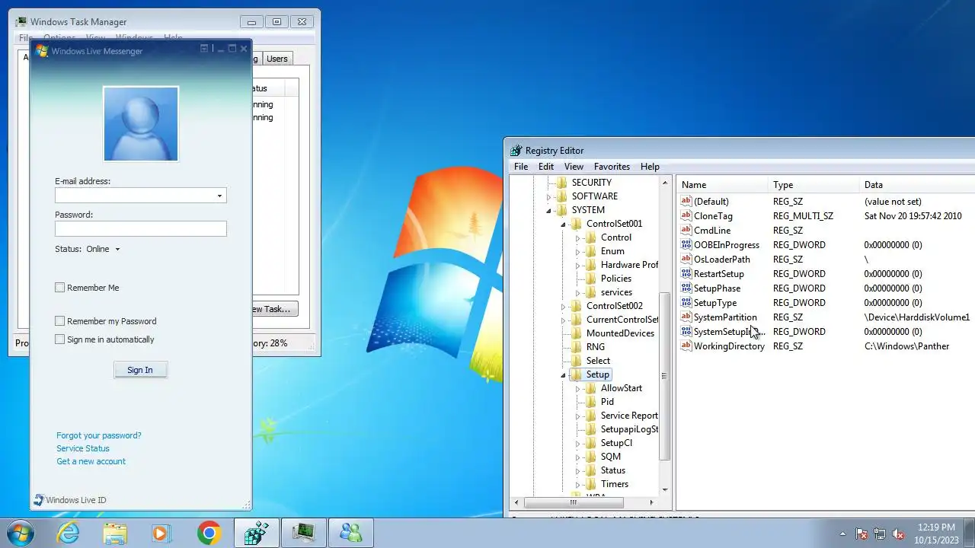Open the Service Status link
The image size is (975, 548).
pyautogui.click(x=83, y=448)
